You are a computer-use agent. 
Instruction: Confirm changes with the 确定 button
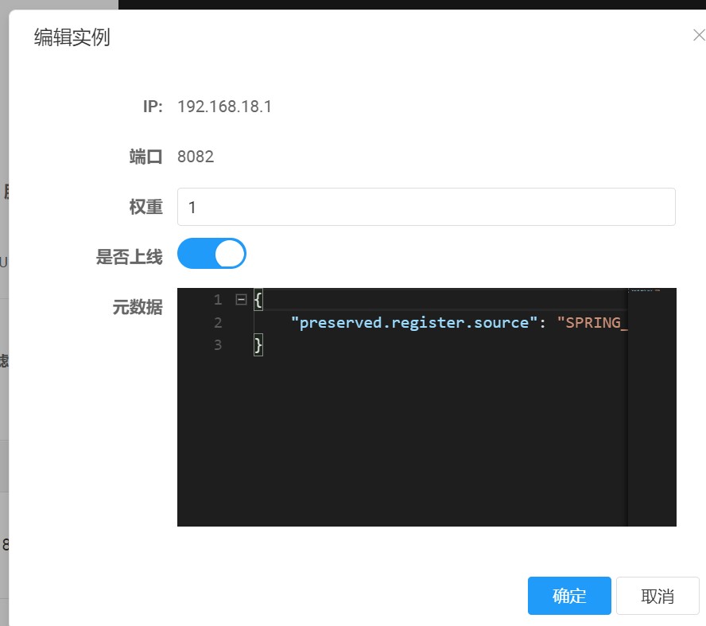point(569,596)
